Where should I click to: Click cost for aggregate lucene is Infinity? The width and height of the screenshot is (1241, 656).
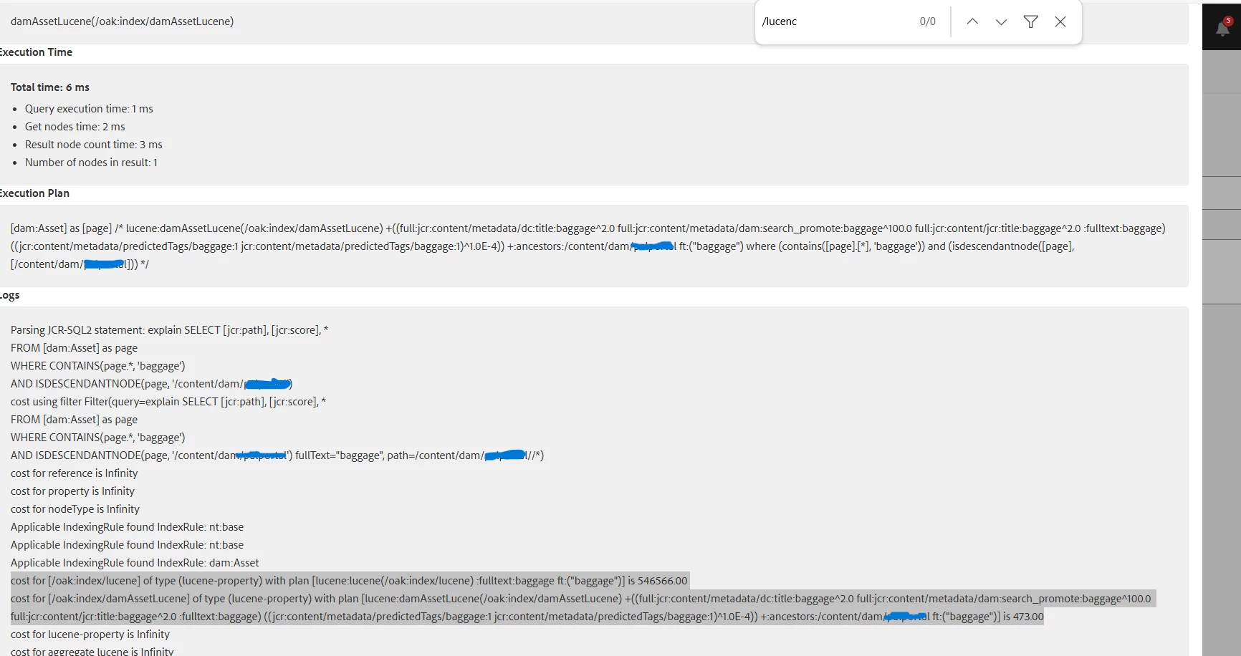point(92,652)
